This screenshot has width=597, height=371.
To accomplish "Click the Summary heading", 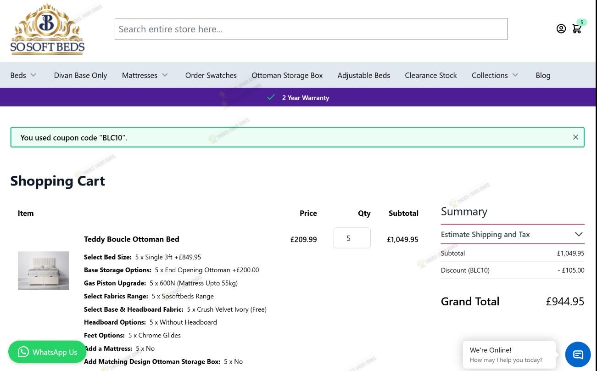I will (464, 212).
